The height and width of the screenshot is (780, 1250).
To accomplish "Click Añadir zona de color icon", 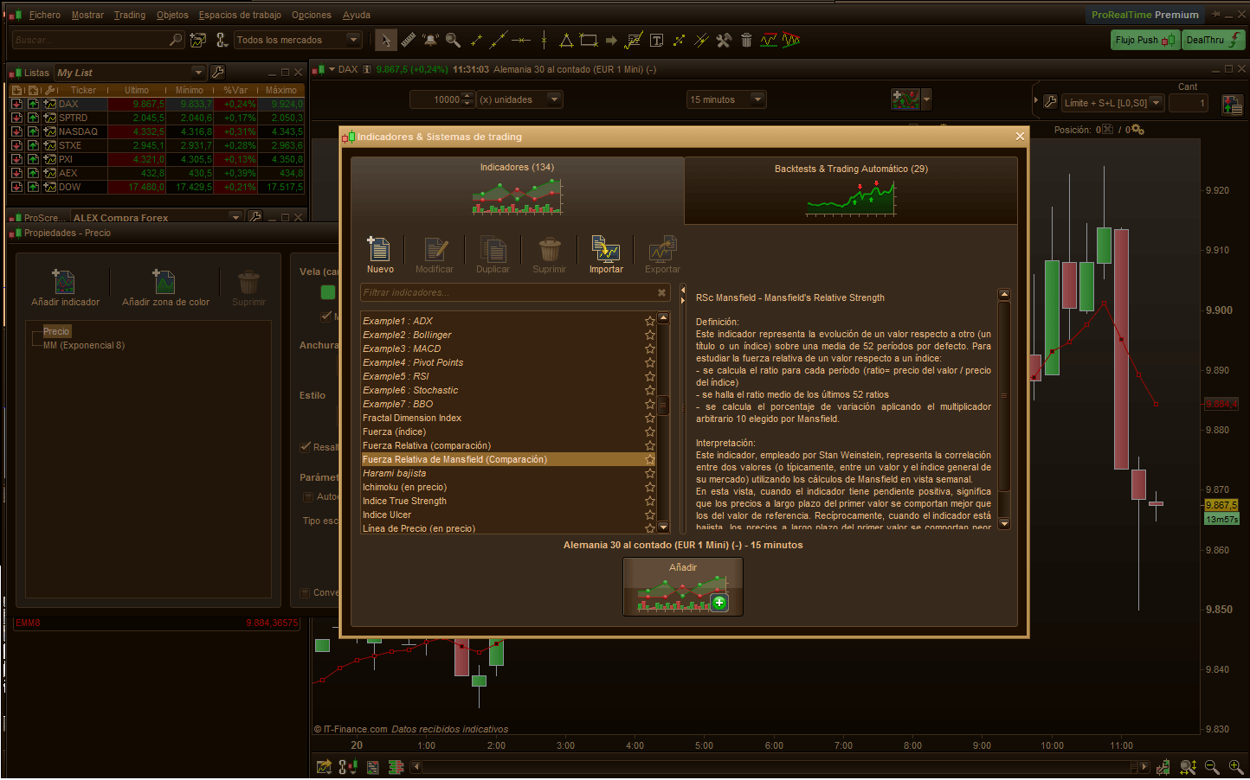I will (165, 288).
